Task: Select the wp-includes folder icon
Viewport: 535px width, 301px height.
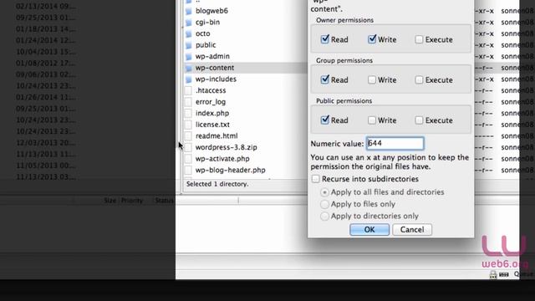Action: tap(188, 79)
